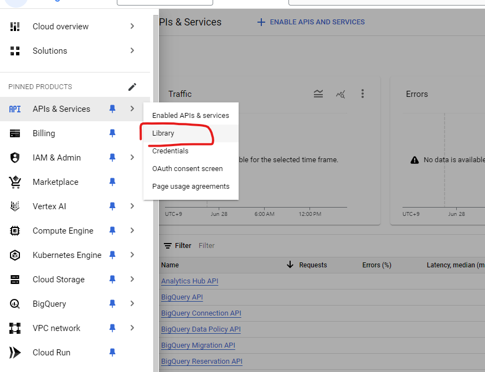Screen dimensions: 485x372
Task: Expand the Solutions submenu chevron
Action: click(x=132, y=50)
